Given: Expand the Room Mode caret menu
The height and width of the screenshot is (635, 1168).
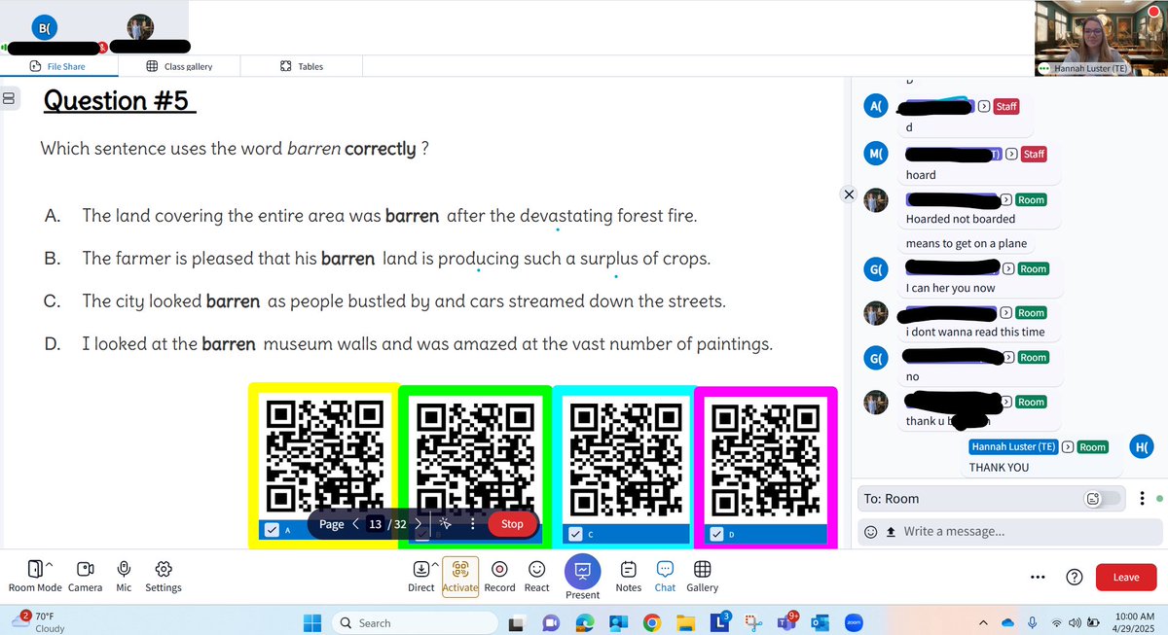Looking at the screenshot, I should click(49, 565).
